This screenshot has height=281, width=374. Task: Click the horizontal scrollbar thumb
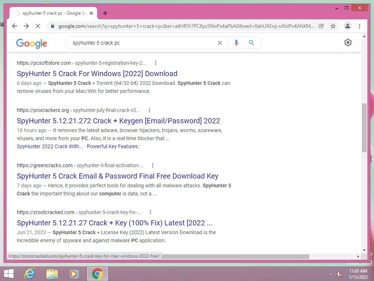point(236,256)
